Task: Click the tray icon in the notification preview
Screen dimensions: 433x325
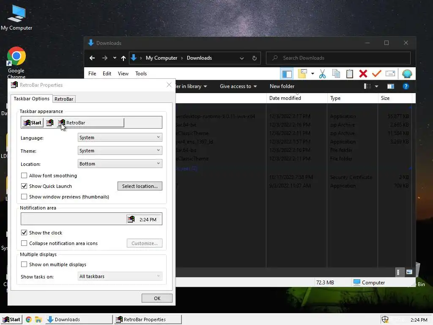Action: (x=131, y=220)
